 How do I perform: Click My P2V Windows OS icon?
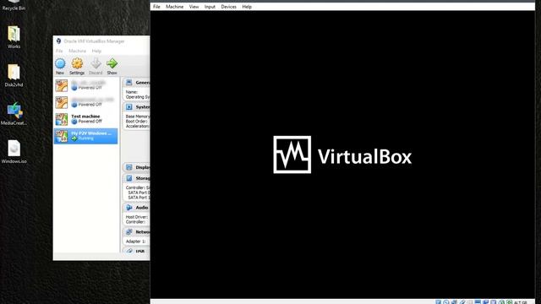62,136
